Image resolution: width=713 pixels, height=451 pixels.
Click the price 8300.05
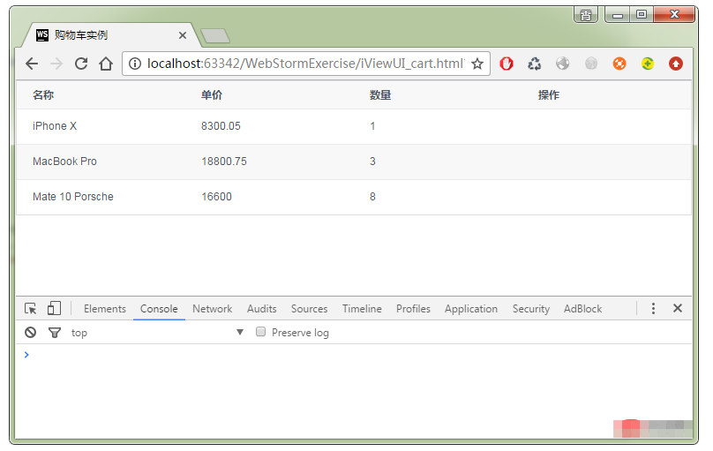(221, 126)
